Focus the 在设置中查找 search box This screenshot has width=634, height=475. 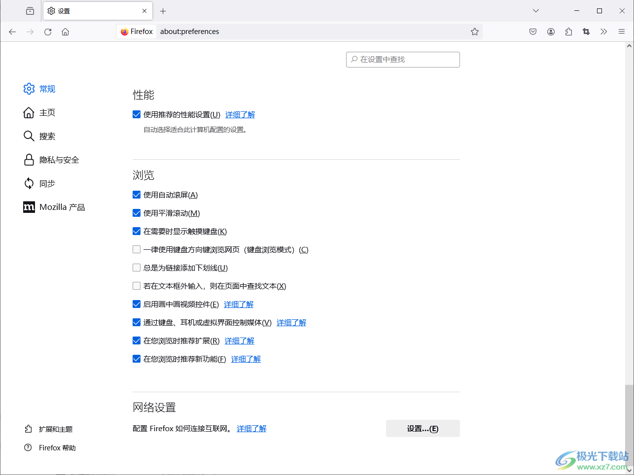403,60
